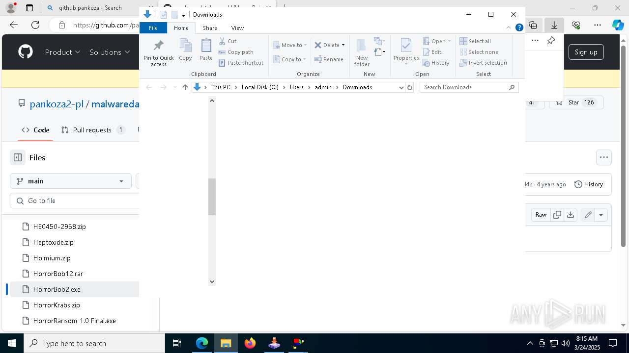Collapse the Explorer ribbon with chevron
629x353 pixels.
coord(509,28)
